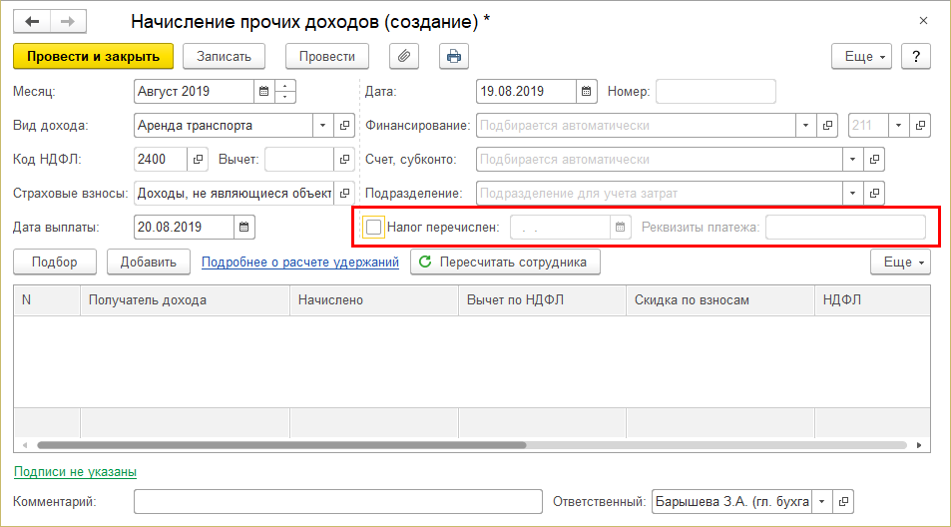Open calendar for Дата field
The image size is (951, 527).
587,92
